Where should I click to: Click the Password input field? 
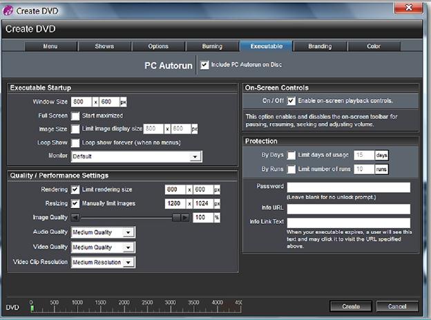coord(349,187)
